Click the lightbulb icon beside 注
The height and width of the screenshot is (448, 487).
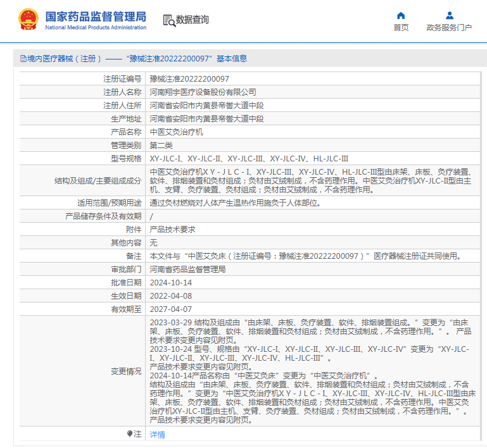tap(130, 433)
